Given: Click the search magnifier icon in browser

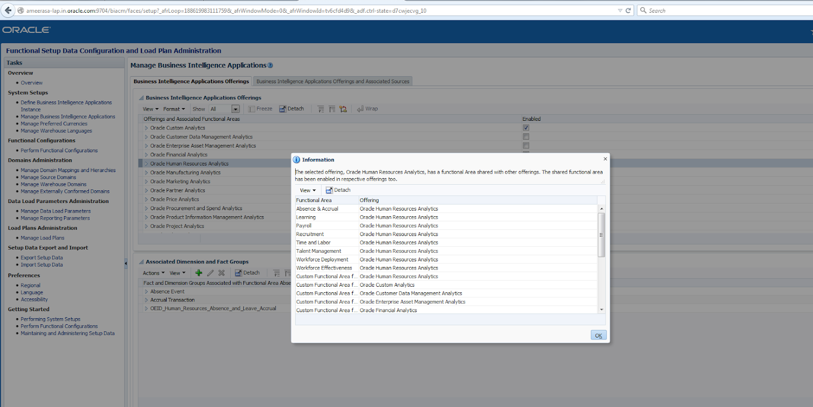Looking at the screenshot, I should click(x=643, y=10).
